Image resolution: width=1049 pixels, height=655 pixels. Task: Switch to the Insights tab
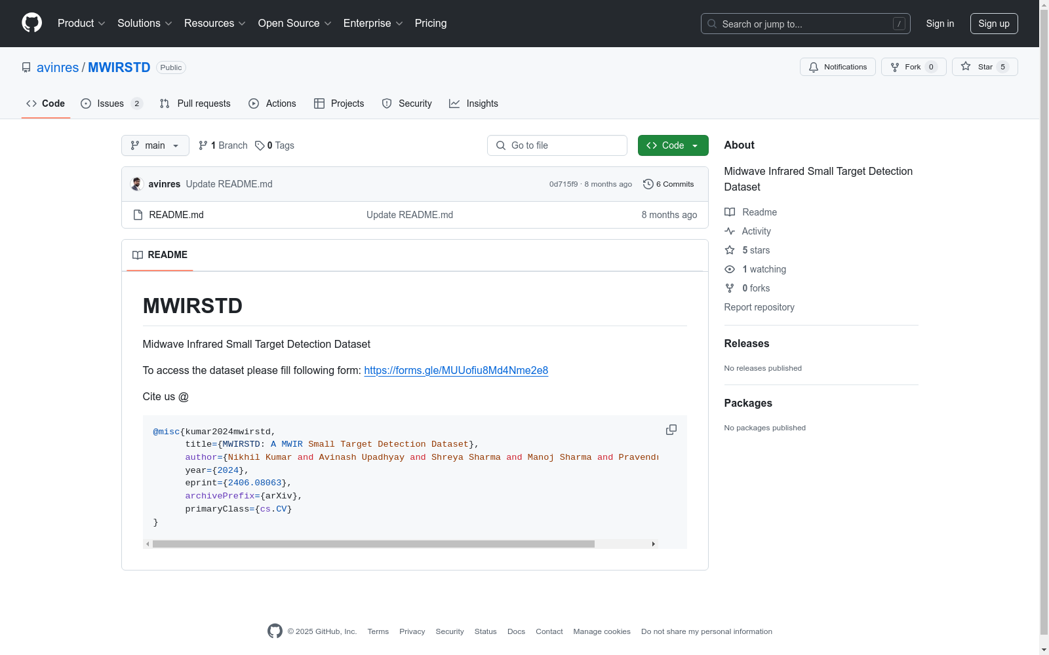[473, 103]
